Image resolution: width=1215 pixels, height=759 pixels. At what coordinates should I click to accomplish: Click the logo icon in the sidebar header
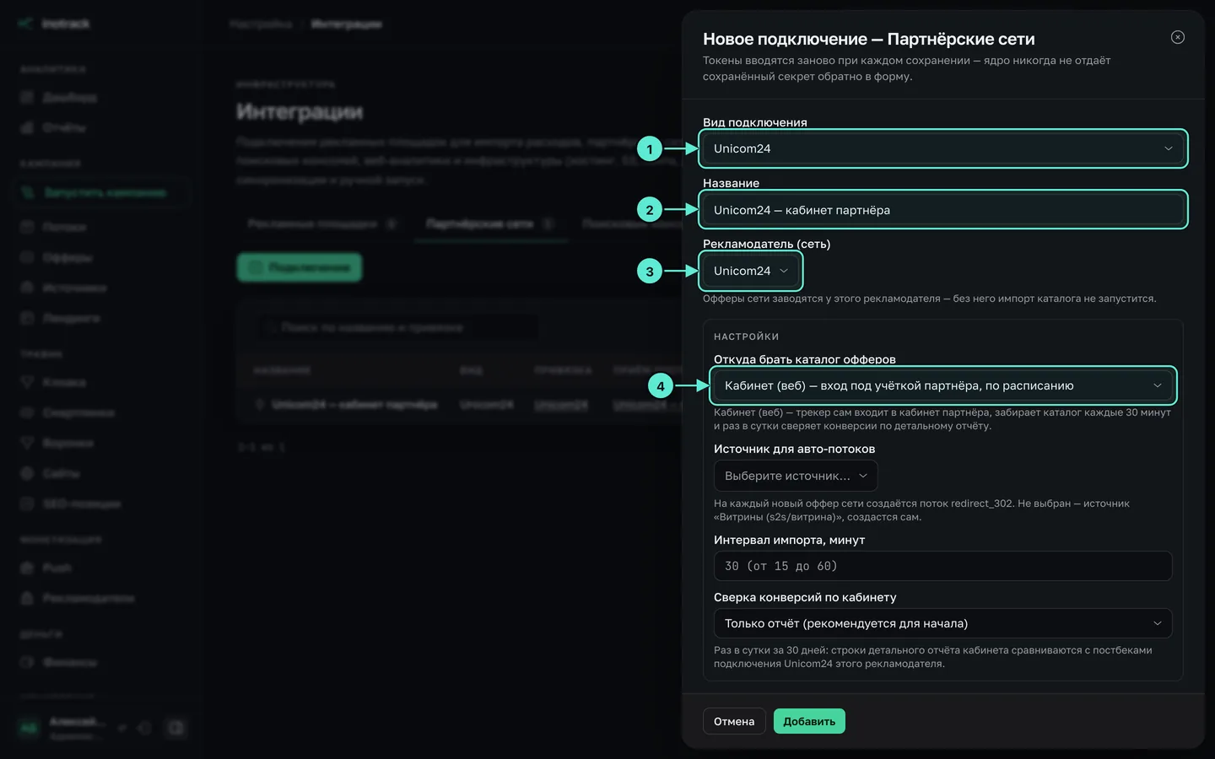(26, 24)
